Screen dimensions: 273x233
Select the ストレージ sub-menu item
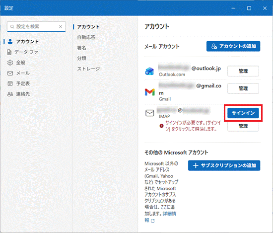pyautogui.click(x=88, y=69)
